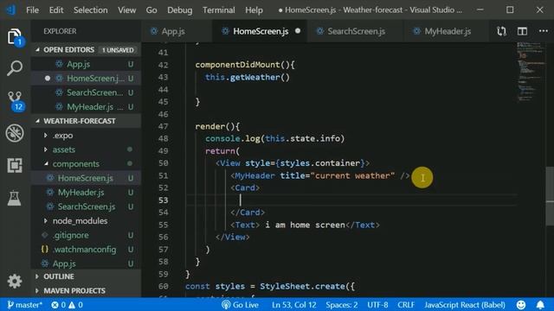Change end of line sequence CRLF
This screenshot has height=311, width=554.
pyautogui.click(x=406, y=305)
